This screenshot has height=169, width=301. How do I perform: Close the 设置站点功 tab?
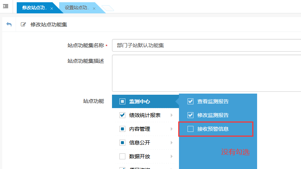[94, 8]
